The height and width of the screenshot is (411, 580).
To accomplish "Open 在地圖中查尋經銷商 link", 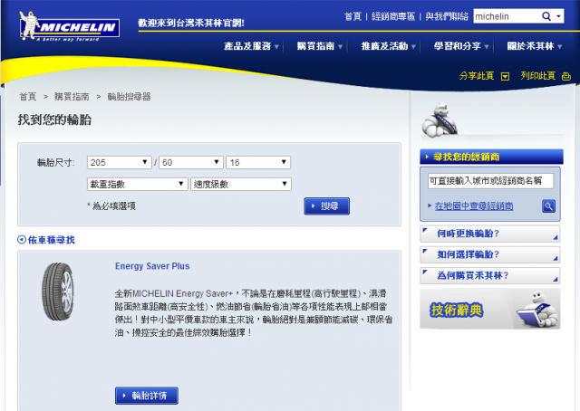I will click(x=474, y=205).
